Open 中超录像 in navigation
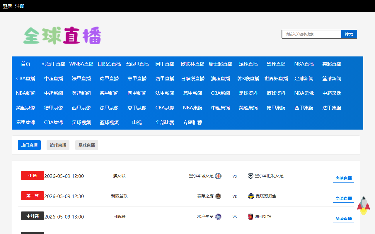The height and width of the screenshot is (234, 375). (x=332, y=93)
